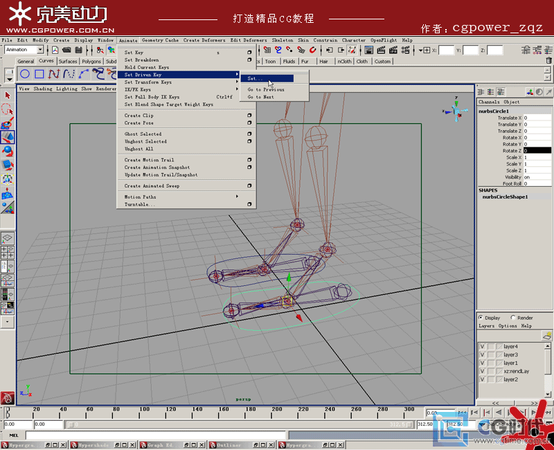Toggle Snap to Grids icon

point(267,50)
